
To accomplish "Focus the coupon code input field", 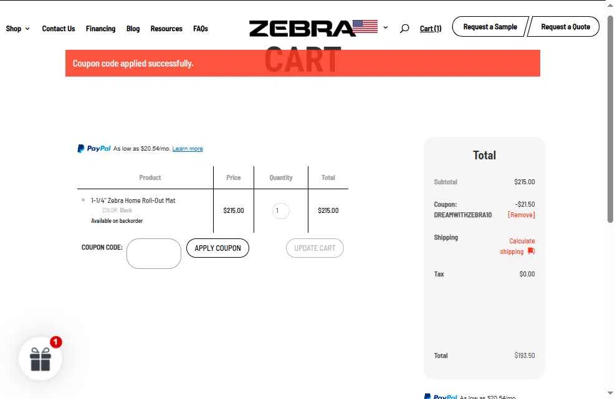I will click(x=154, y=253).
